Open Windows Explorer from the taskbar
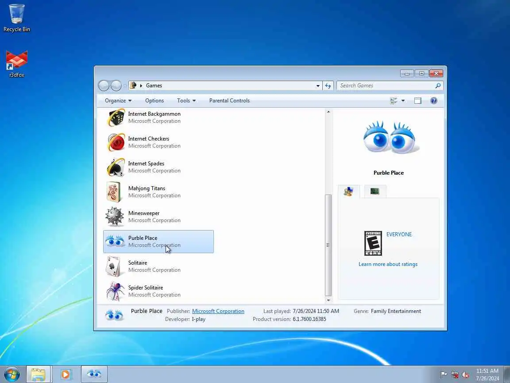 point(38,375)
